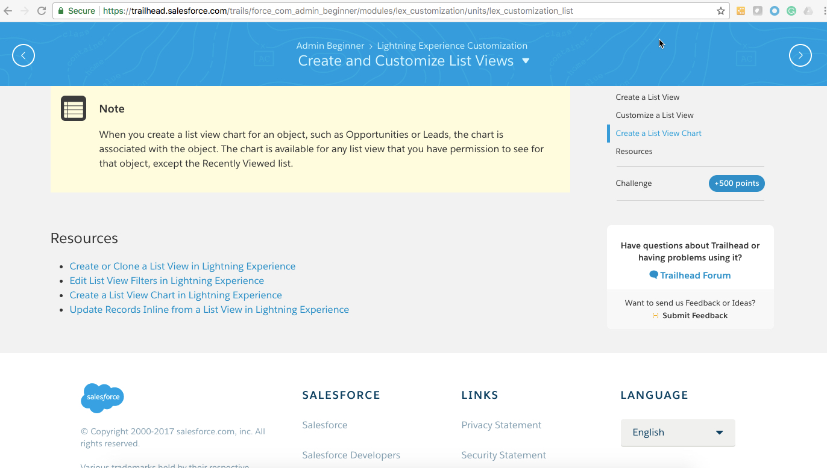Open the Privacy Statement link
This screenshot has width=827, height=468.
coord(502,425)
